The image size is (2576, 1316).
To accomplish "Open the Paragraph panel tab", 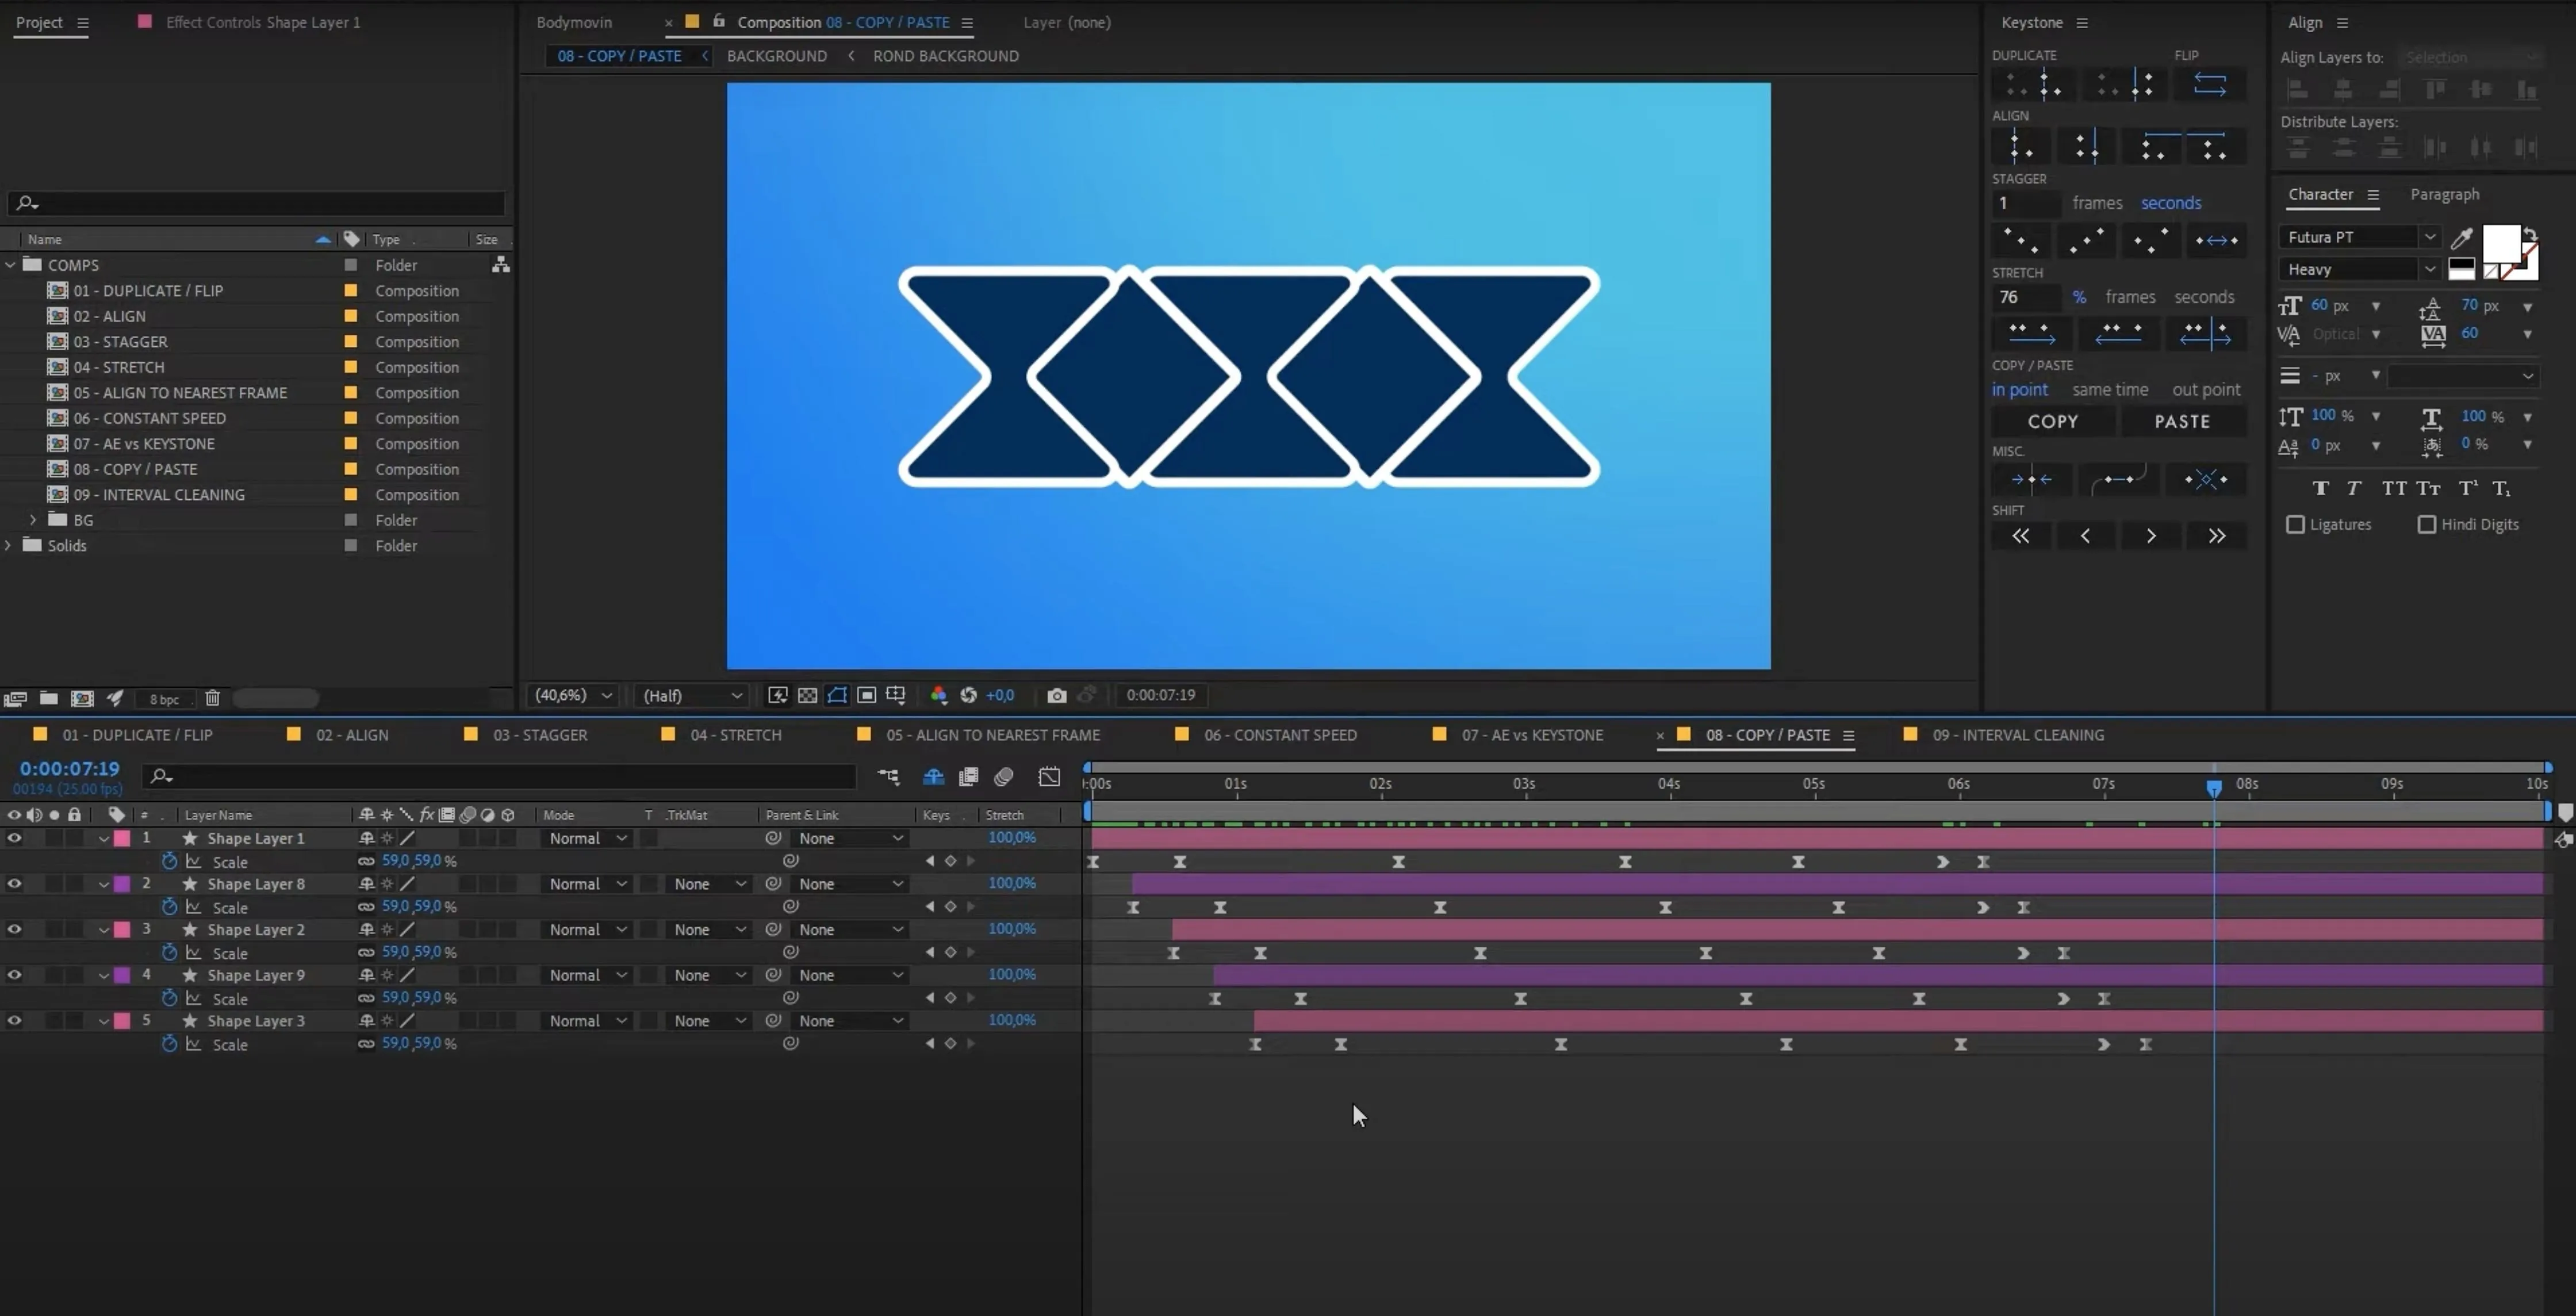I will 2444,194.
